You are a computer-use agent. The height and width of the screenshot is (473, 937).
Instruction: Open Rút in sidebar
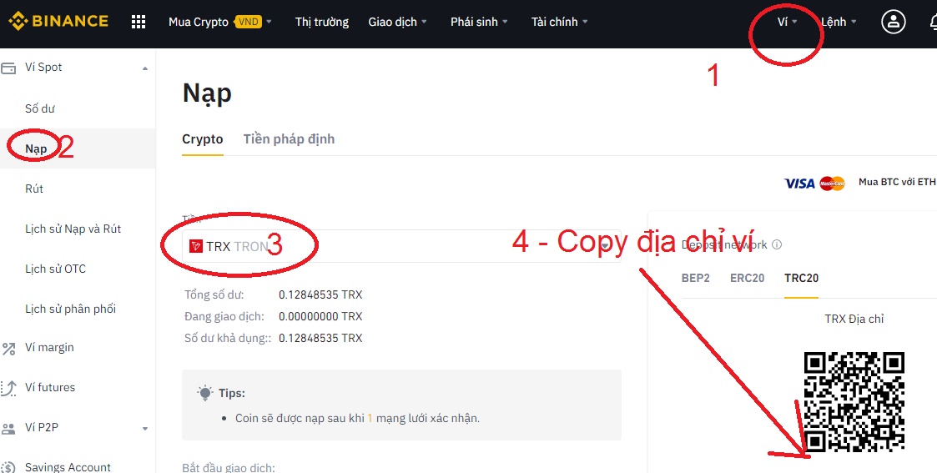pyautogui.click(x=34, y=189)
